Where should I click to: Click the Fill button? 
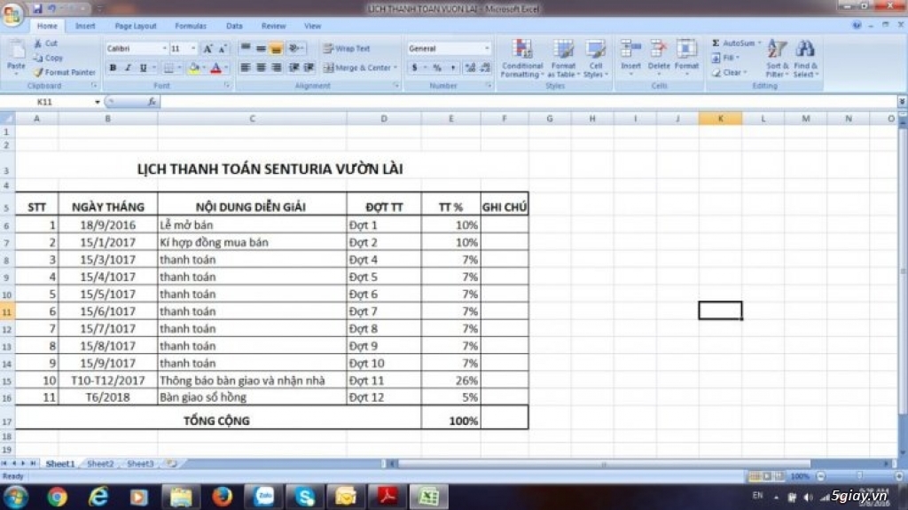pos(726,58)
